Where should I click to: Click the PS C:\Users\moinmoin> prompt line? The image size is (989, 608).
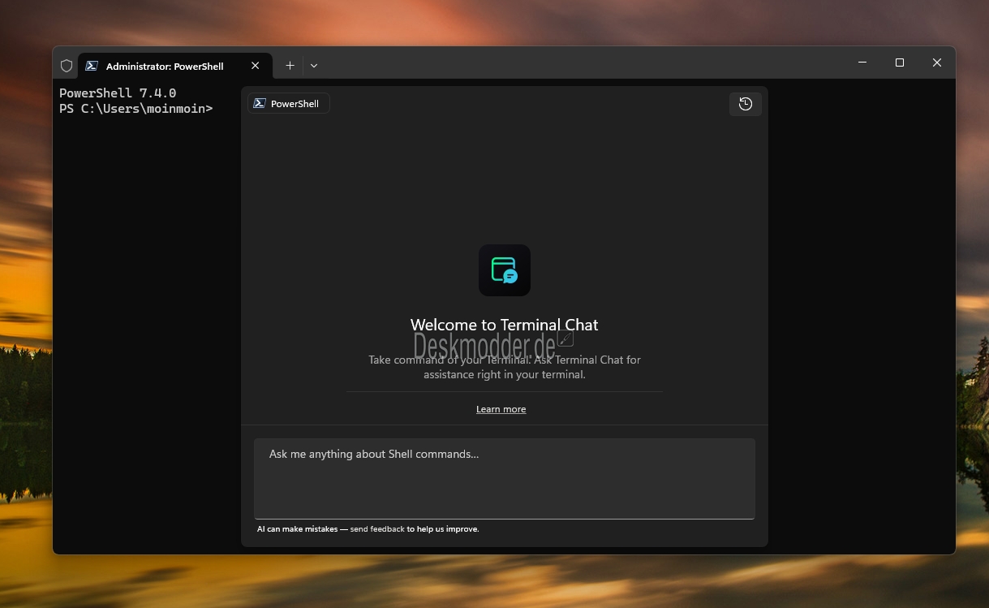135,109
